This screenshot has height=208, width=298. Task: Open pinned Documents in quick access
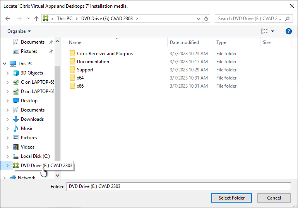[33, 42]
